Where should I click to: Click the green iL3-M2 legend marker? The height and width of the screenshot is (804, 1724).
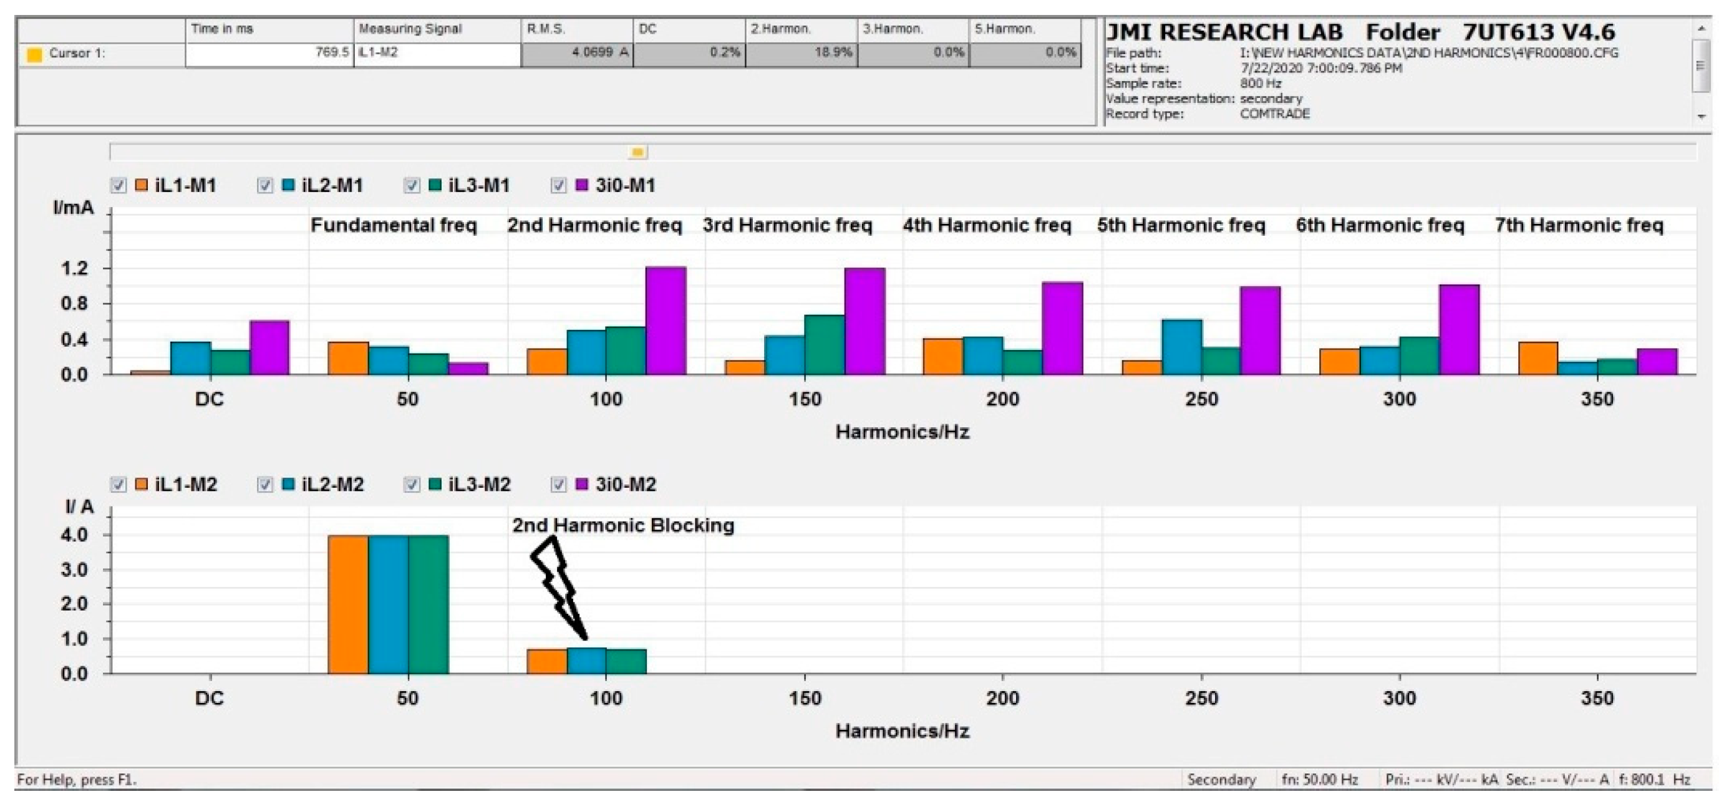coord(435,484)
